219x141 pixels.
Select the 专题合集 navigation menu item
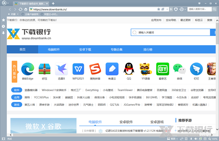117,49
